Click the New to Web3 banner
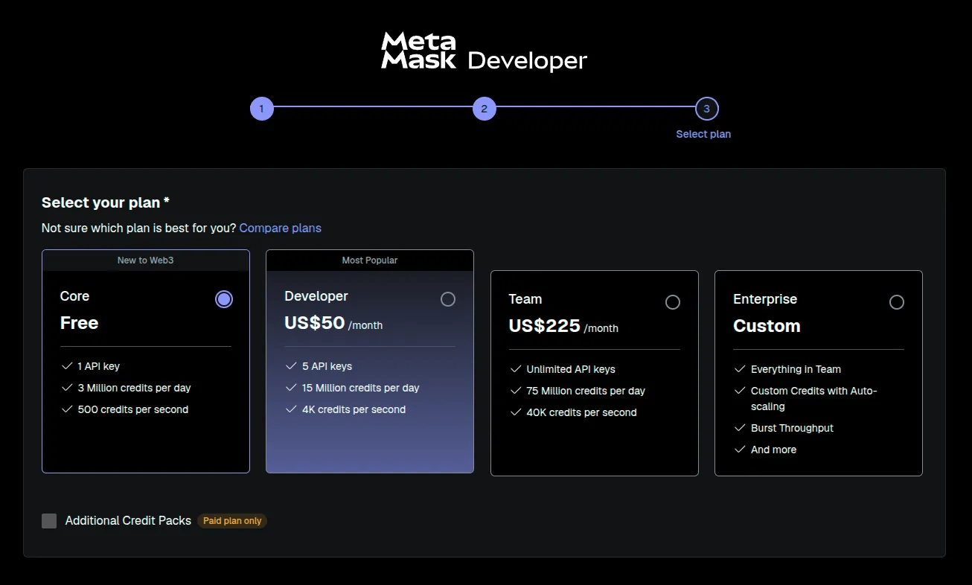This screenshot has height=585, width=972. coord(146,260)
